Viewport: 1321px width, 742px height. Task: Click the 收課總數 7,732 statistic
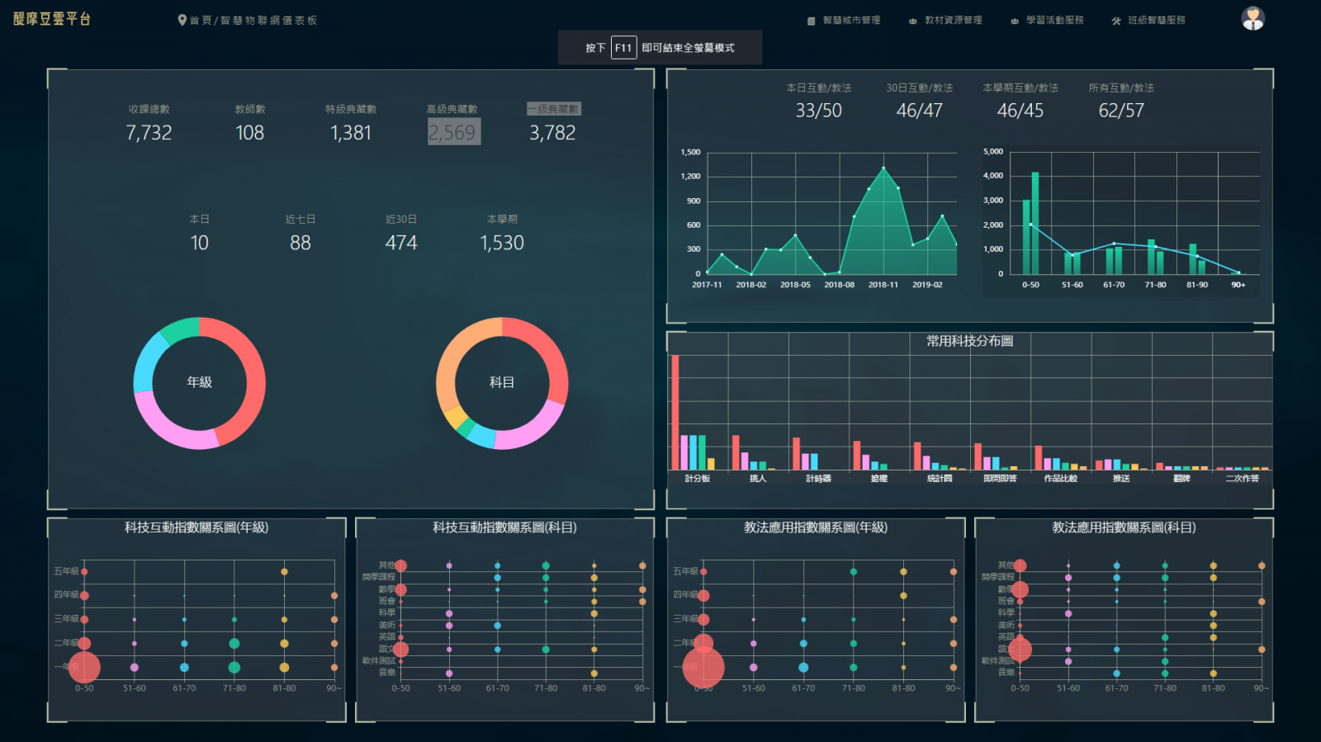point(149,132)
